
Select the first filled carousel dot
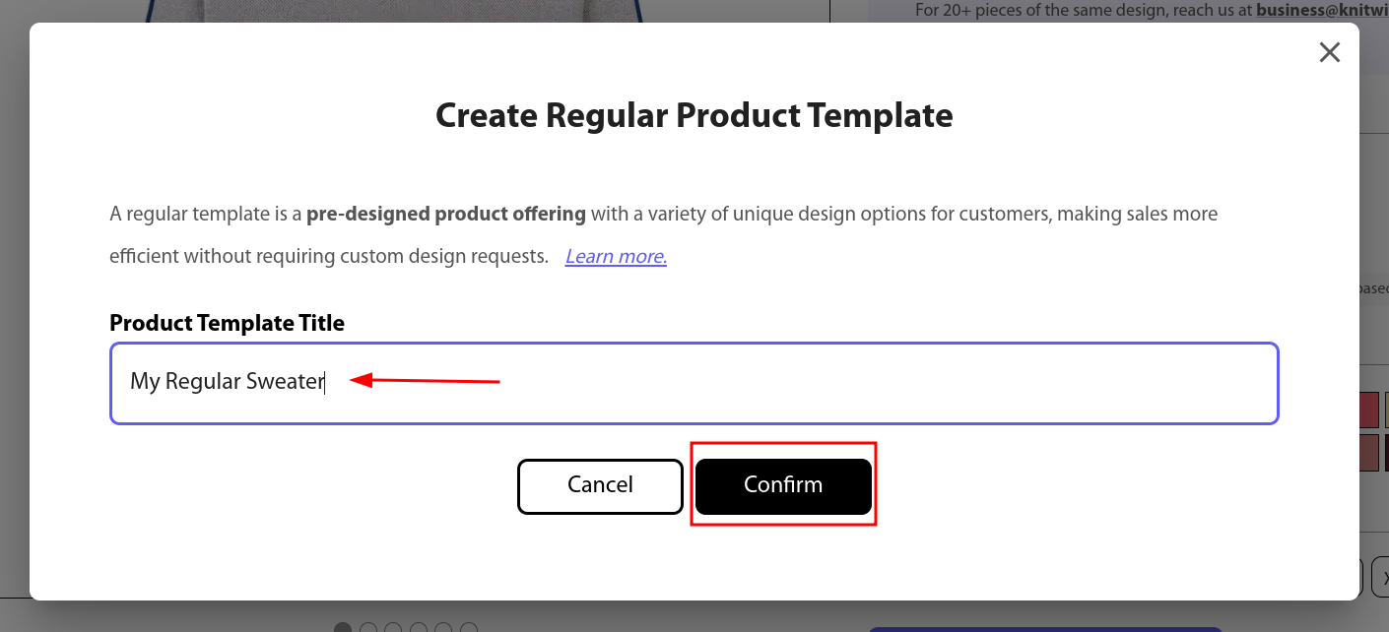[x=343, y=628]
